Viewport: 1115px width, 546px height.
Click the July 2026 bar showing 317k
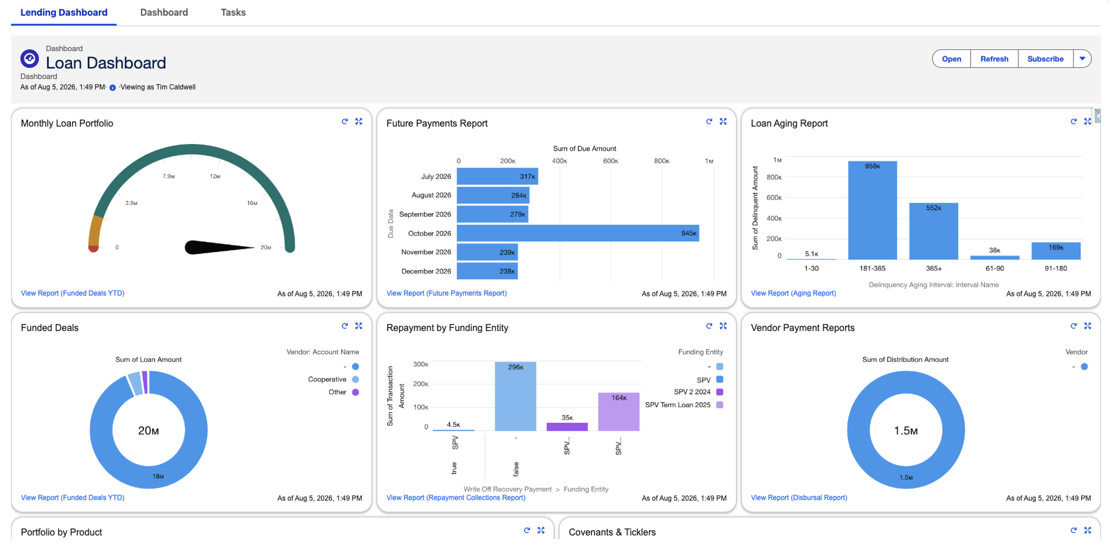pyautogui.click(x=497, y=176)
